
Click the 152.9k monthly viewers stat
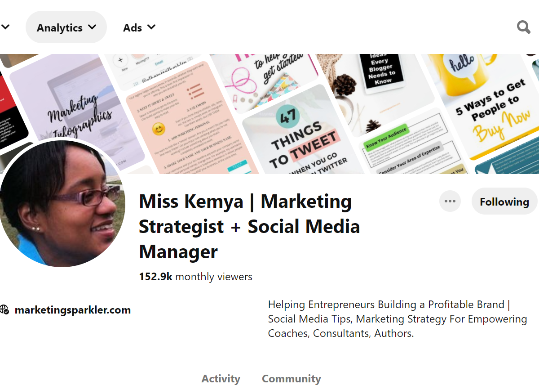[x=195, y=277]
